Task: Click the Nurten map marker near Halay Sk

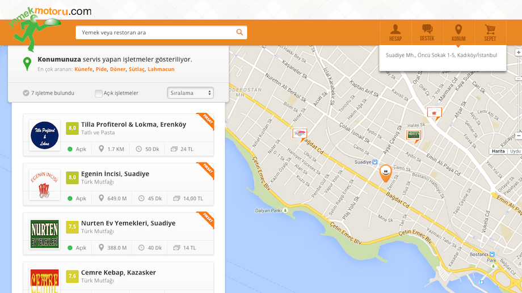Action: point(414,137)
